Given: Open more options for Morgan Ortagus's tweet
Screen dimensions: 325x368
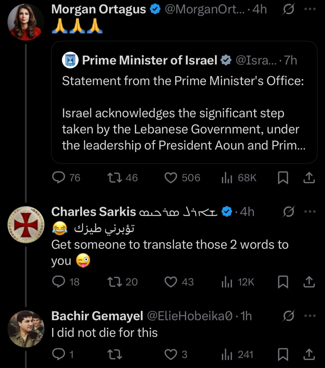Looking at the screenshot, I should click(310, 9).
